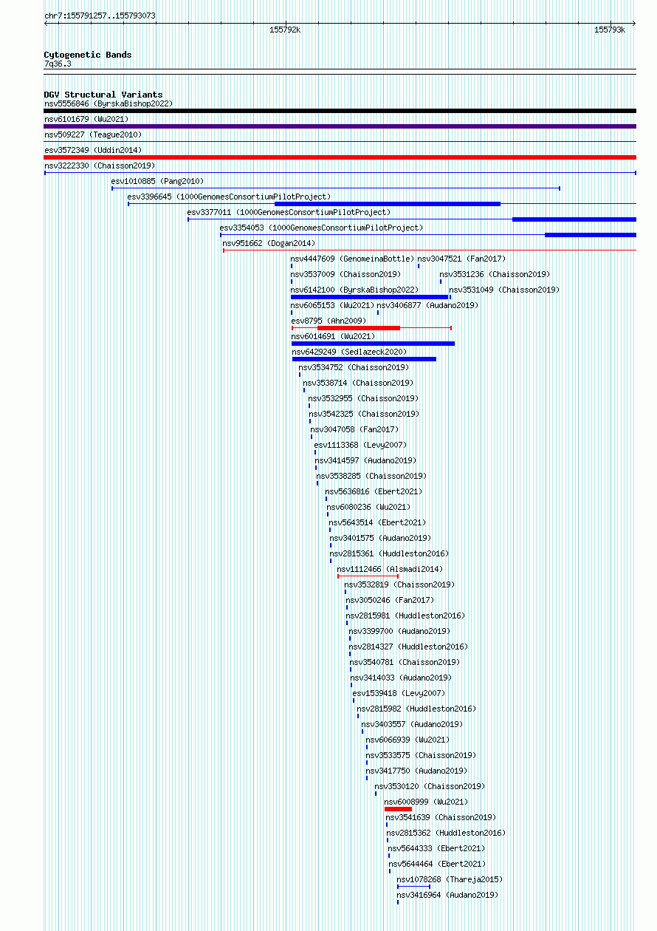Click nsv3533575 (Chaisson2019) label
Screen dimensions: 657x931
tap(421, 756)
